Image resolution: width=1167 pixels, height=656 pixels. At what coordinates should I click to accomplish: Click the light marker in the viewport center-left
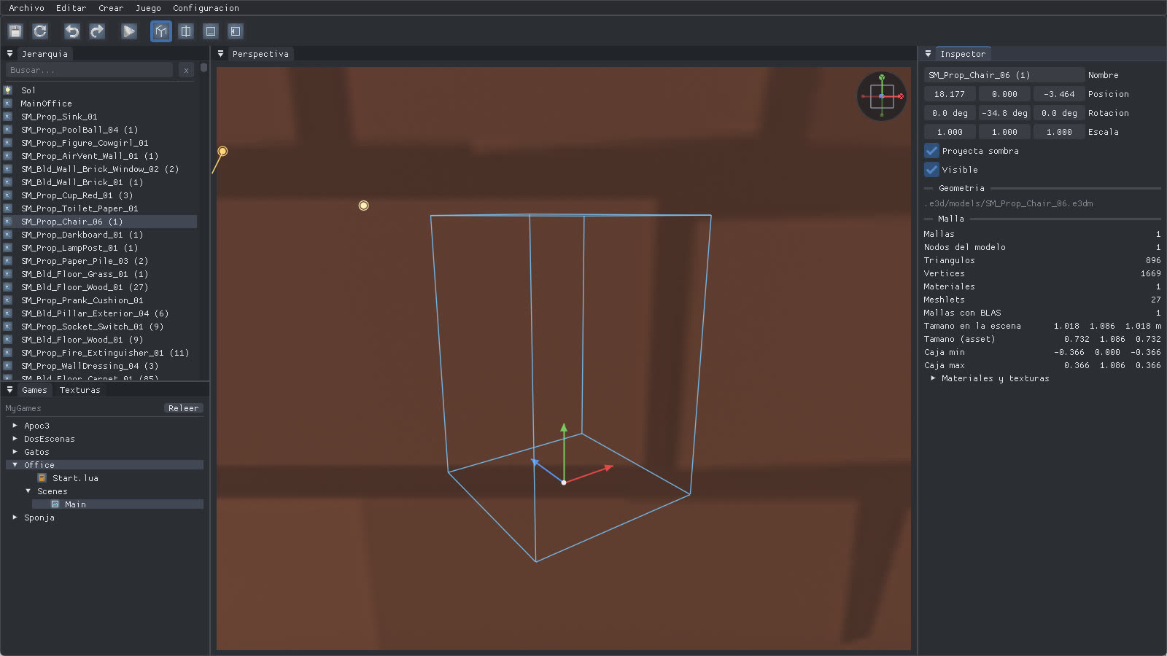(363, 206)
